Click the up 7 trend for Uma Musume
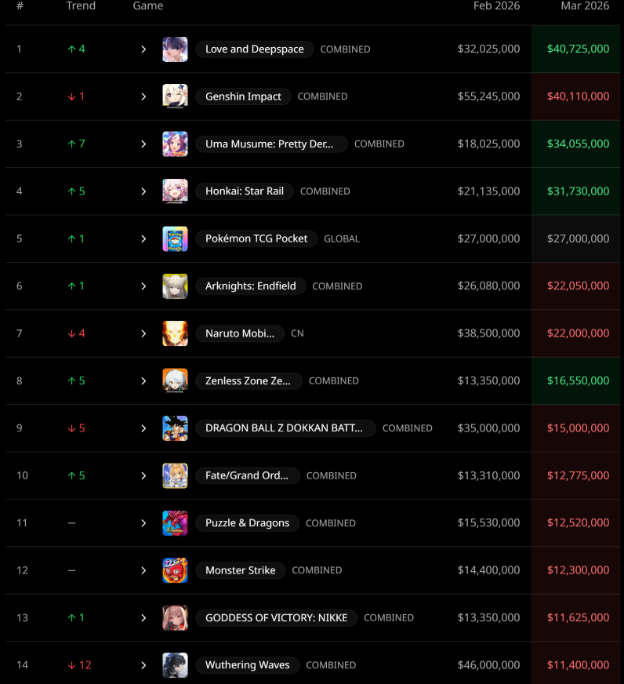Viewport: 624px width, 684px height. [x=76, y=144]
